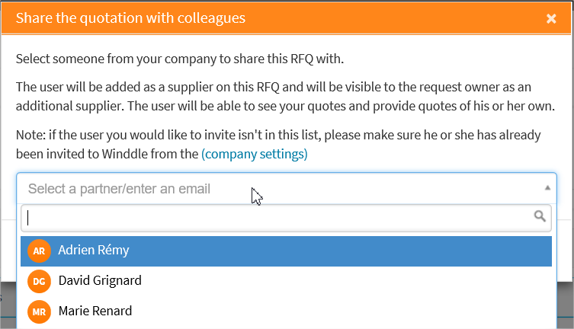Click the MR avatar icon
The height and width of the screenshot is (329, 574).
38,311
